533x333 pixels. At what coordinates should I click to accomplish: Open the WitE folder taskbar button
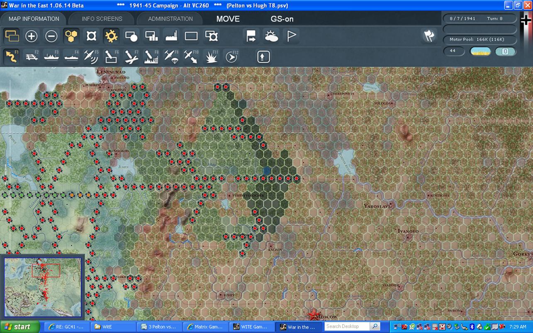113,327
